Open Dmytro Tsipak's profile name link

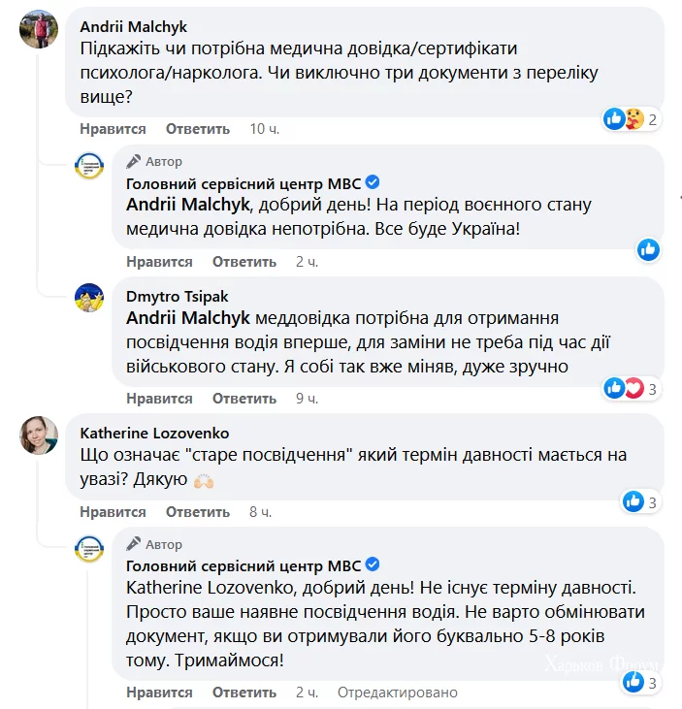[x=178, y=296]
